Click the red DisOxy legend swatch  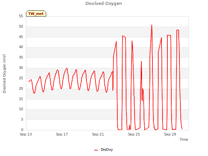(x=96, y=150)
